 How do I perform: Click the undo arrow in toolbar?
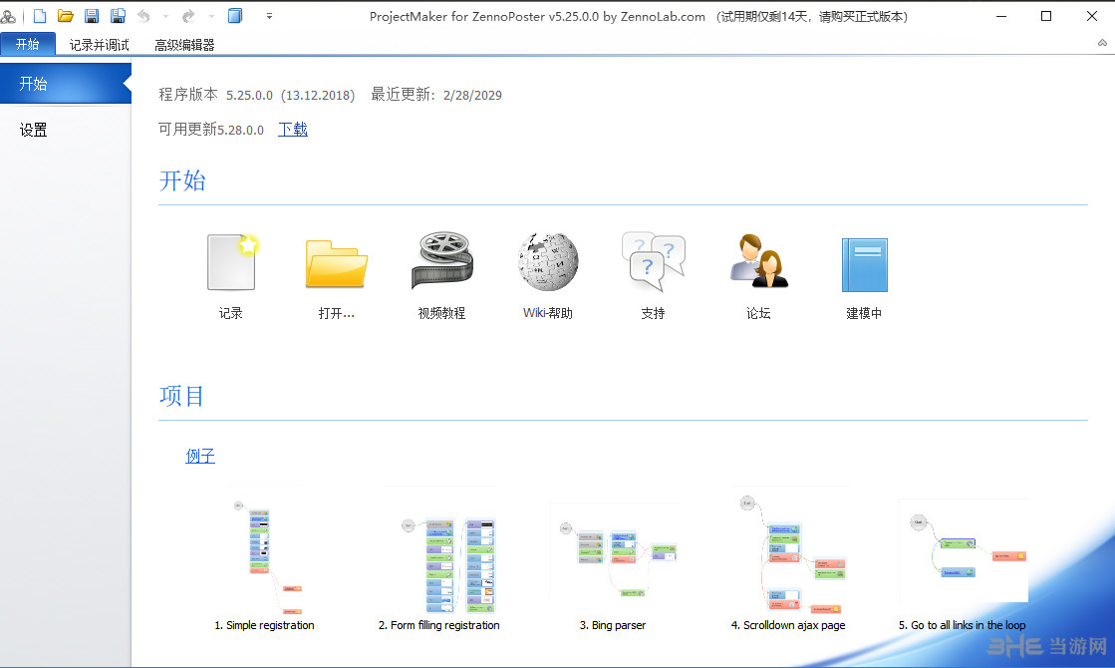pyautogui.click(x=143, y=16)
